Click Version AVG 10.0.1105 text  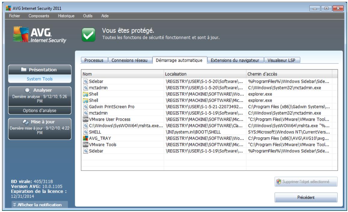37,186
